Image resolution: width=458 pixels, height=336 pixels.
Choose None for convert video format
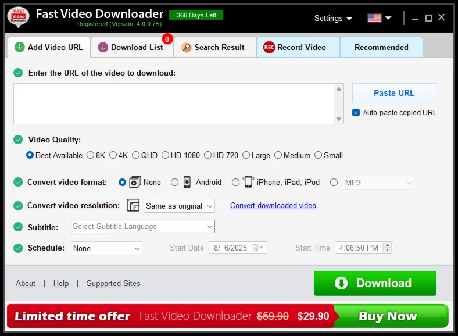pos(123,183)
